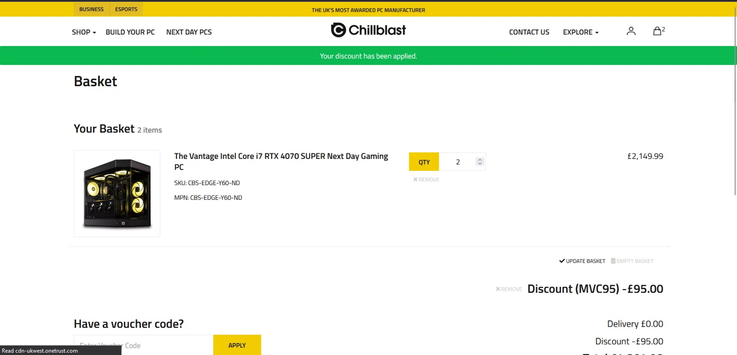Open the user account icon
Viewport: 737px width, 355px height.
(x=631, y=31)
